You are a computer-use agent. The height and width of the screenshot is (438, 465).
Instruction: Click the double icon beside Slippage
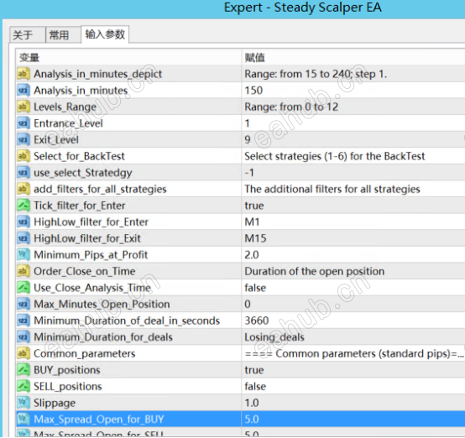coord(24,403)
